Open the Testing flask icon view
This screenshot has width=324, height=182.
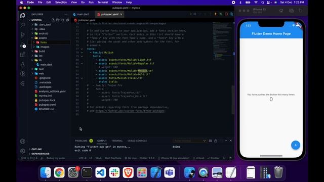click(x=22, y=64)
